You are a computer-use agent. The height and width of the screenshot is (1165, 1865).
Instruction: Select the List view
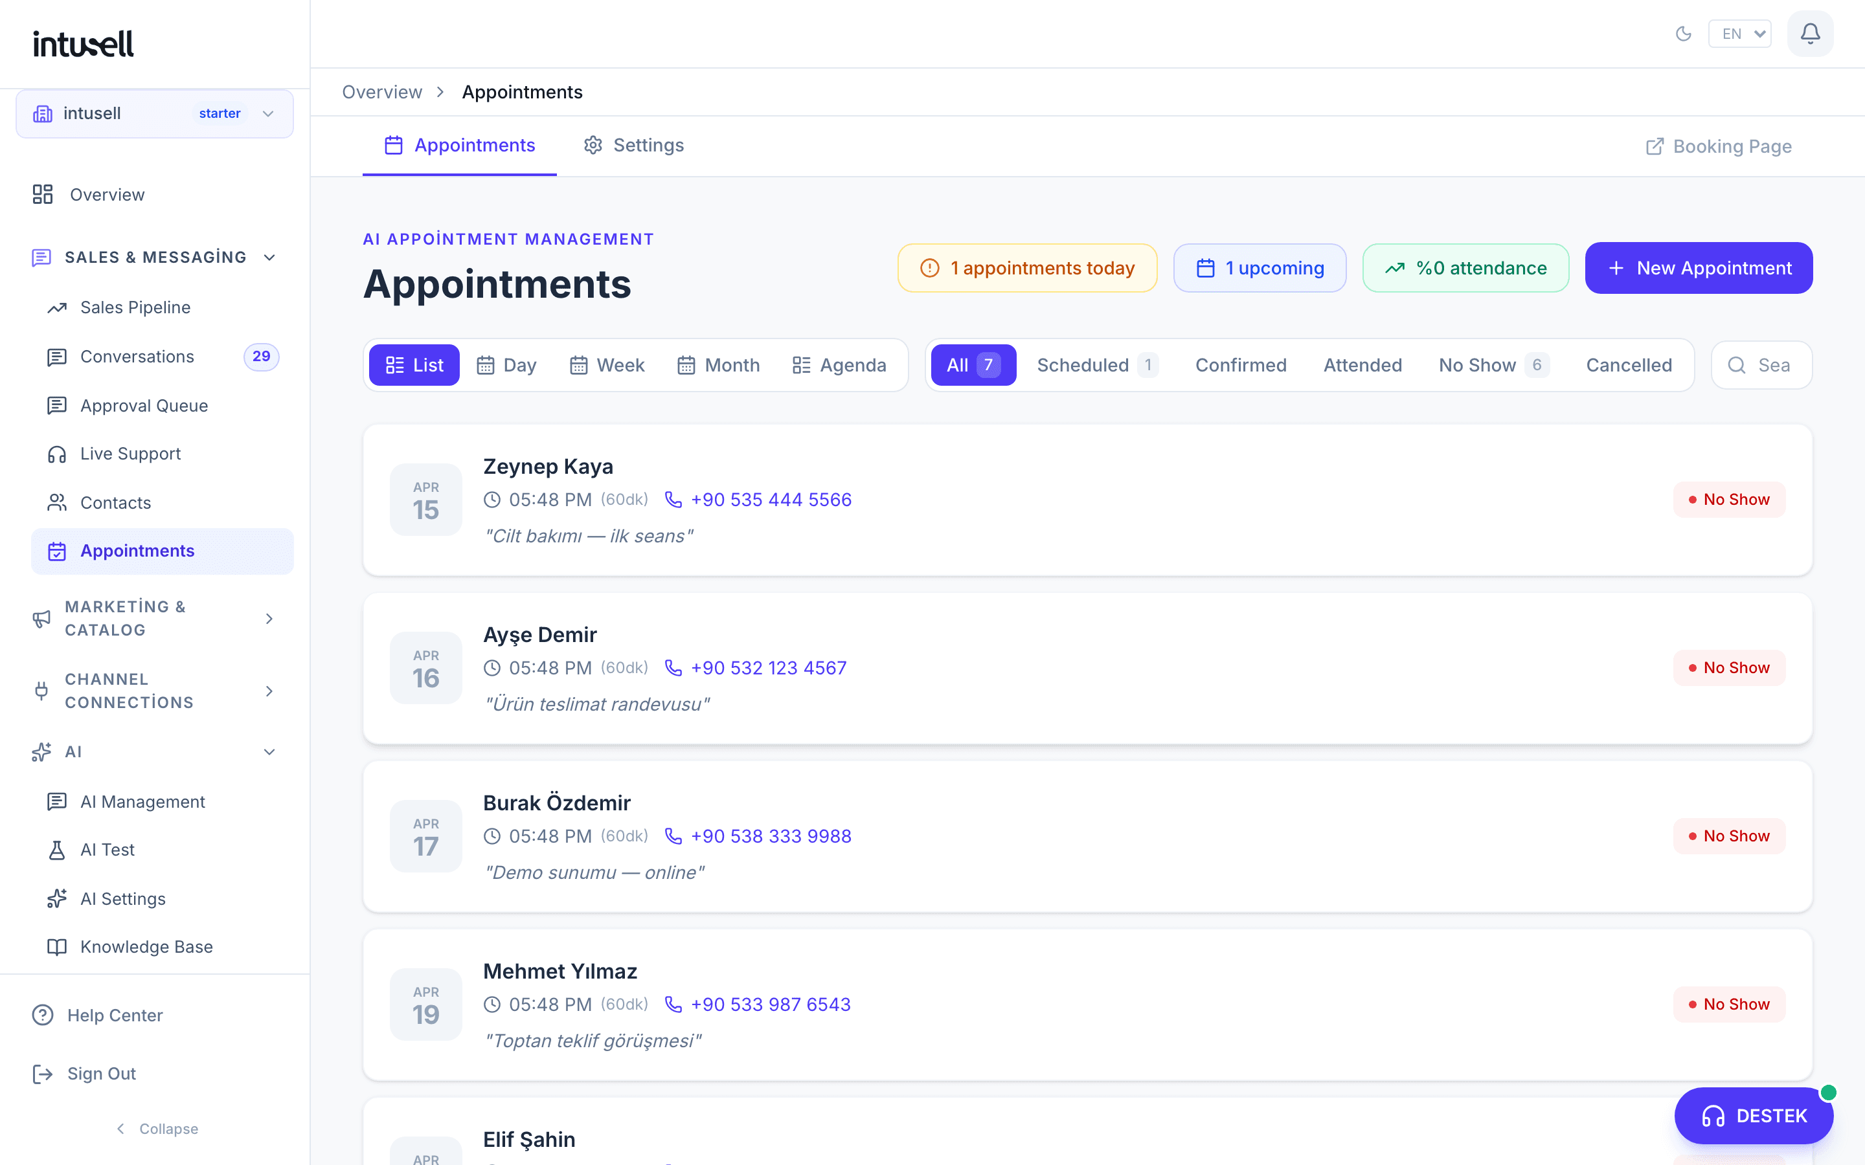tap(414, 365)
